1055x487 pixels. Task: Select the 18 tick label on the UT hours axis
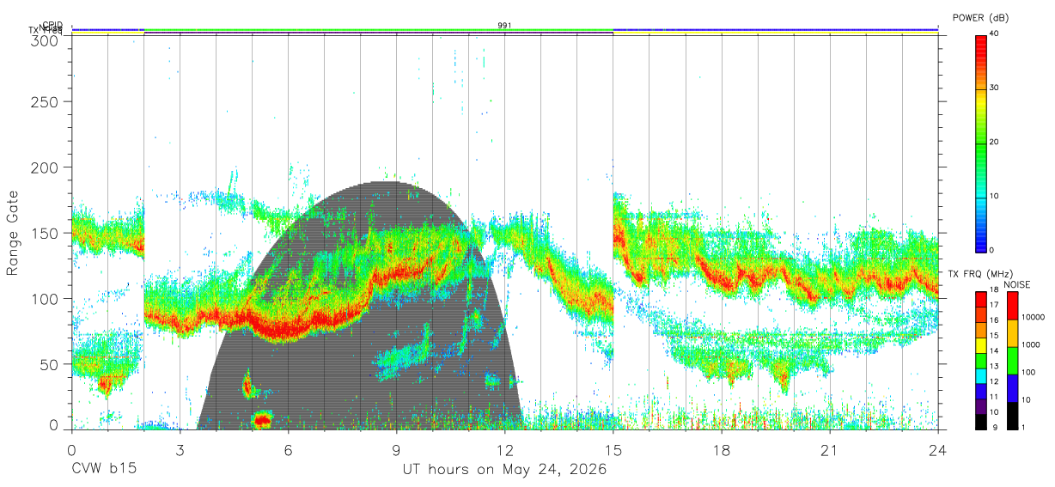(722, 451)
